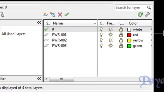Click the O.. (On) column header
Viewport: 164px width, 92px height.
click(102, 23)
